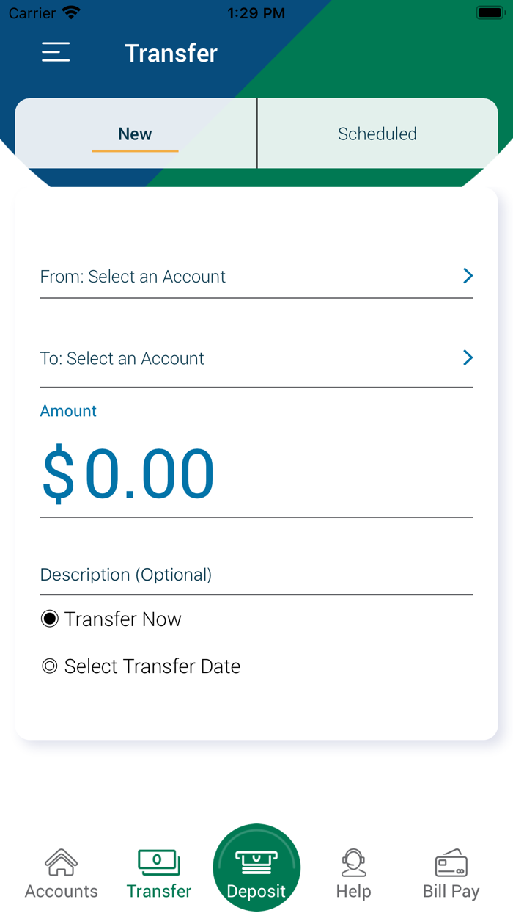Open the To: Select an Account row
The height and width of the screenshot is (913, 513).
(x=220, y=358)
